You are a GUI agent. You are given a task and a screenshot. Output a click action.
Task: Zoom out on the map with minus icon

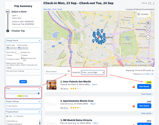tap(148, 37)
